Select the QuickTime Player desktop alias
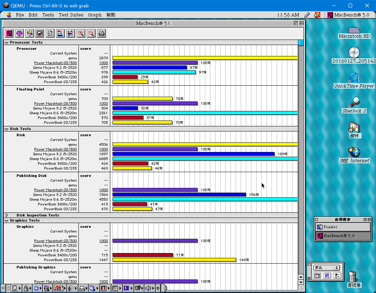376x293 pixels. pos(354,81)
